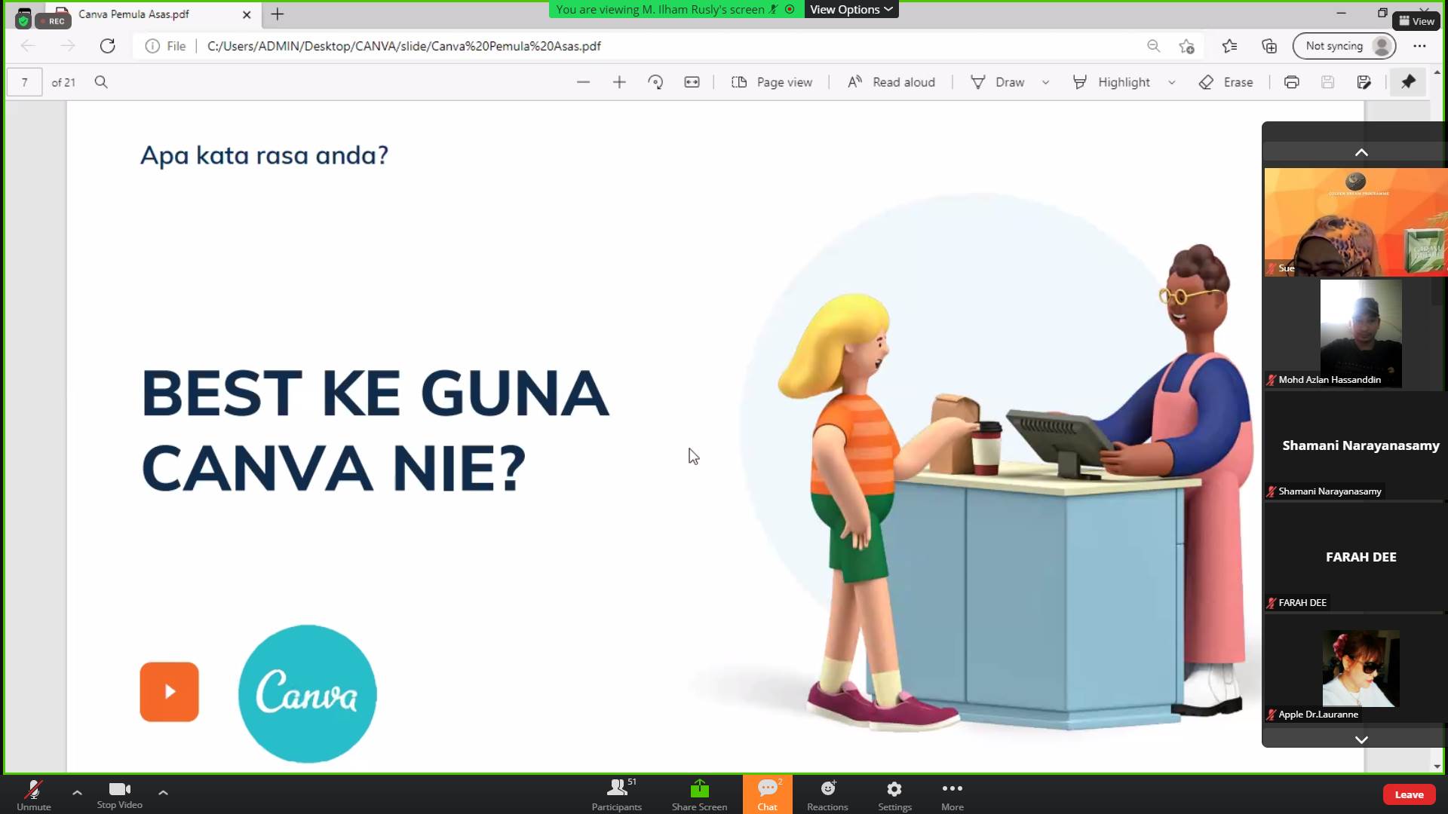Add this page to favorites

click(1187, 46)
